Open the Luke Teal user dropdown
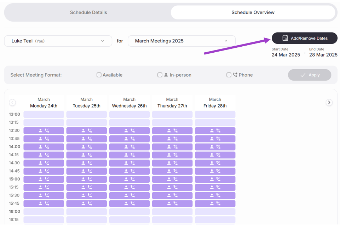The height and width of the screenshot is (228, 340). (58, 41)
